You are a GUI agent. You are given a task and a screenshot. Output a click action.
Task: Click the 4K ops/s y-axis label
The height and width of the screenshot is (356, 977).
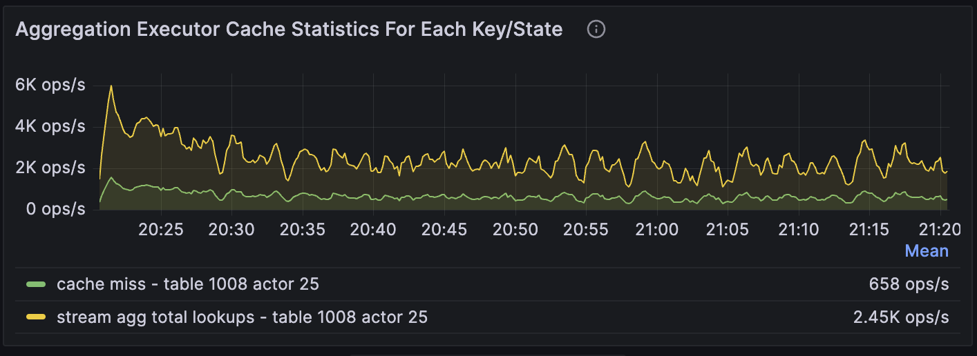(x=50, y=126)
